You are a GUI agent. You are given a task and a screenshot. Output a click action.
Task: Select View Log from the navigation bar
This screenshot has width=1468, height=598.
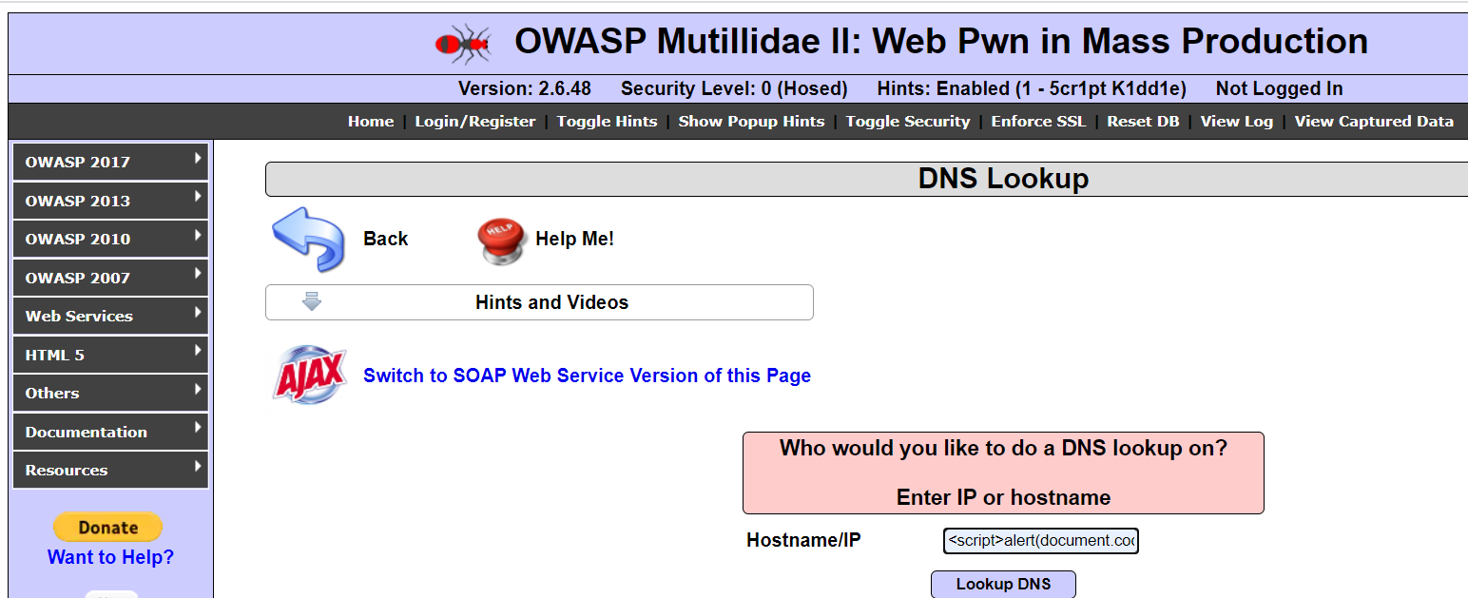pos(1236,121)
